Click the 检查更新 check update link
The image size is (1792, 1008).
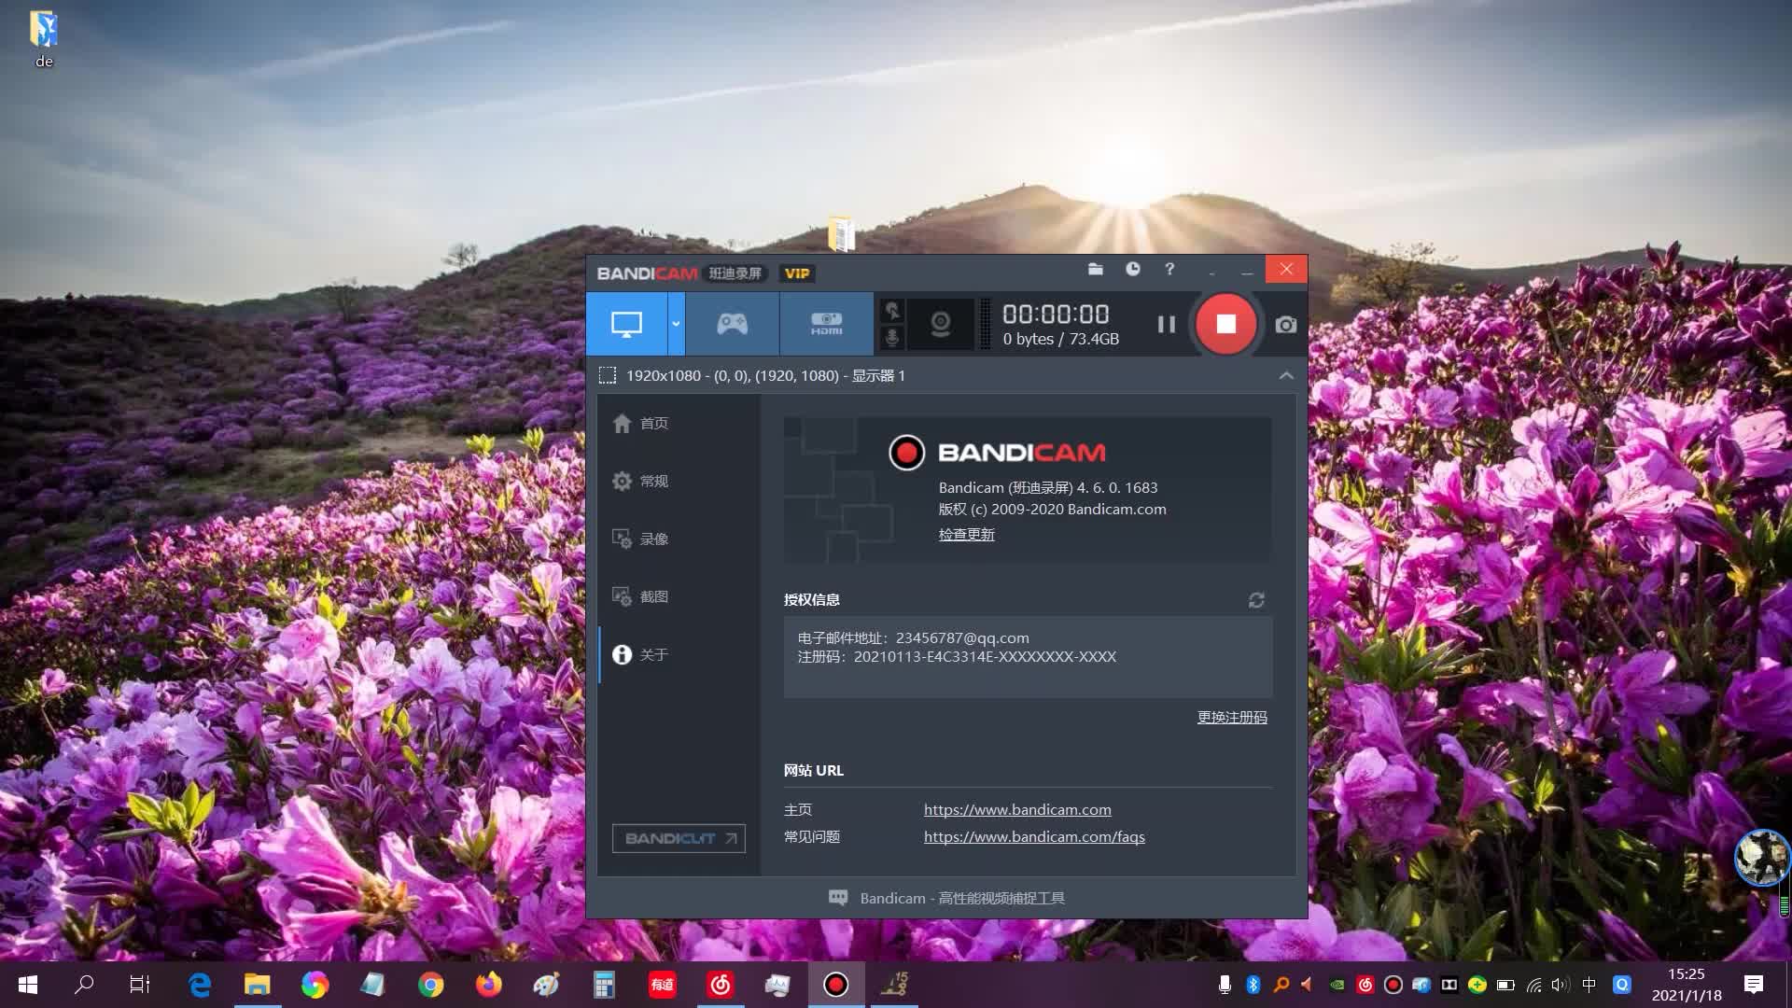point(966,534)
